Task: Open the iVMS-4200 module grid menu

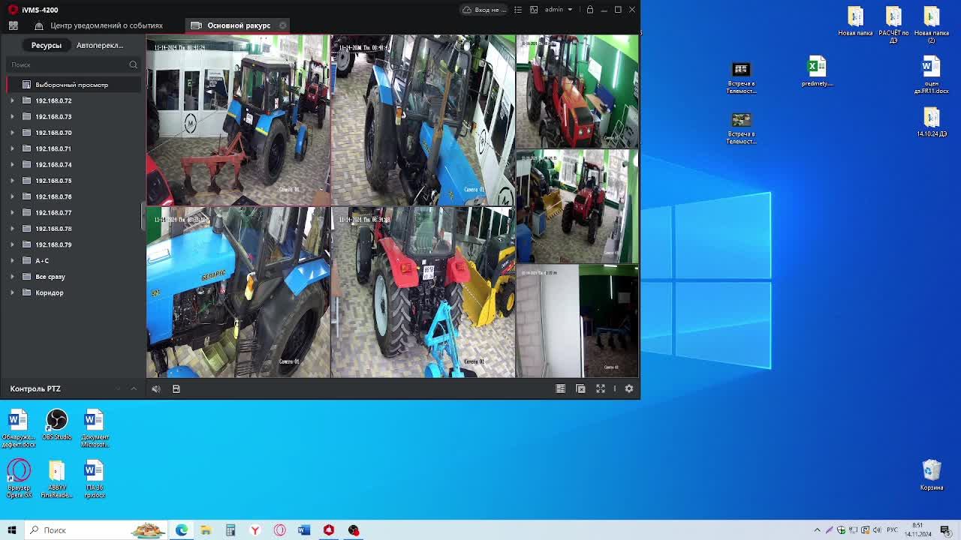Action: [x=13, y=25]
